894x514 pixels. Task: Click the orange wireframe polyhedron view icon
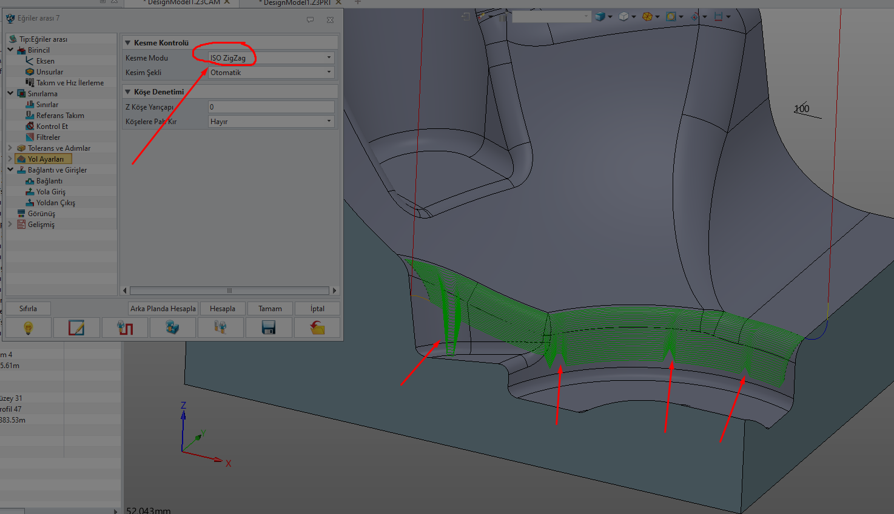647,16
